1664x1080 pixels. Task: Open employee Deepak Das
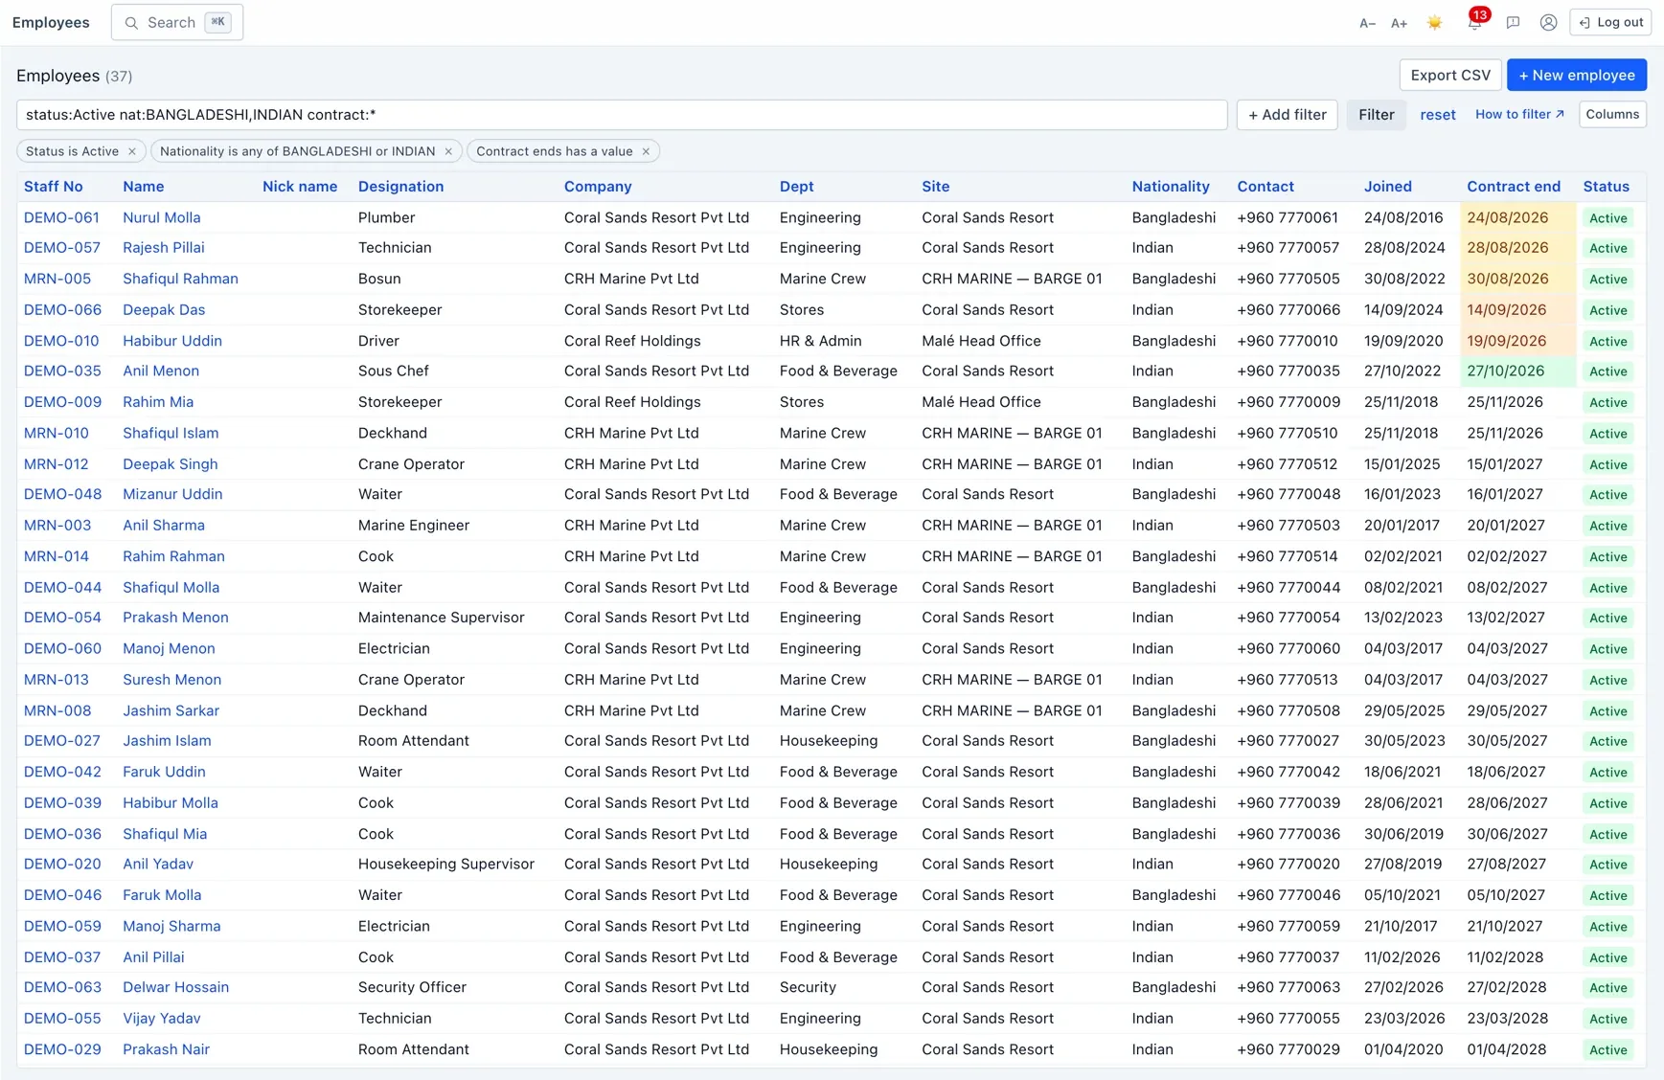tap(164, 310)
